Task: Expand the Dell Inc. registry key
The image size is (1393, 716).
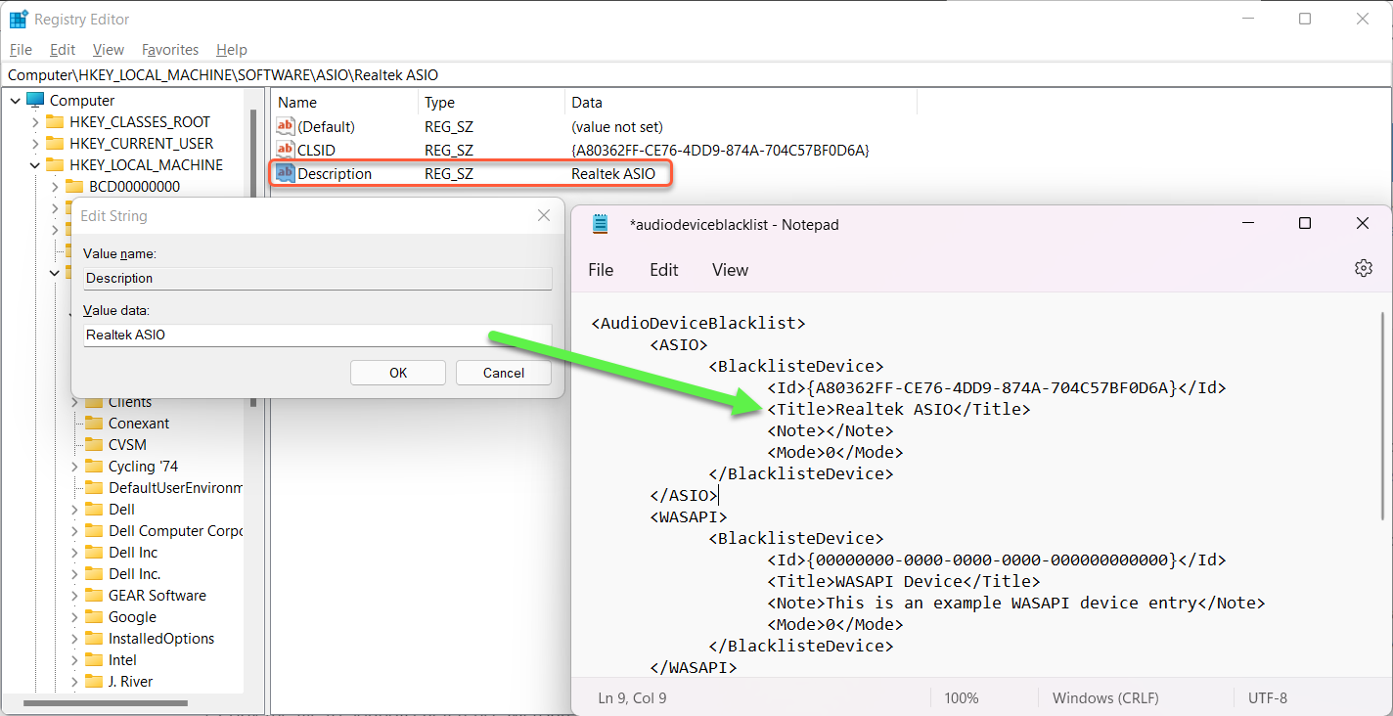Action: [74, 574]
